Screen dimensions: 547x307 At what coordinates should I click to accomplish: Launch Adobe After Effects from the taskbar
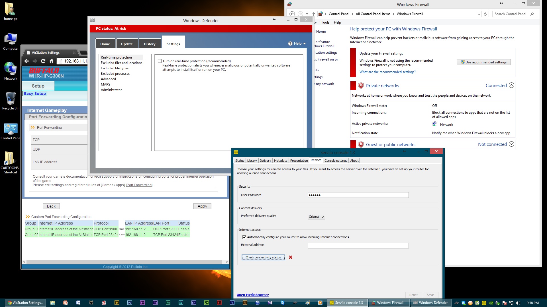click(155, 303)
